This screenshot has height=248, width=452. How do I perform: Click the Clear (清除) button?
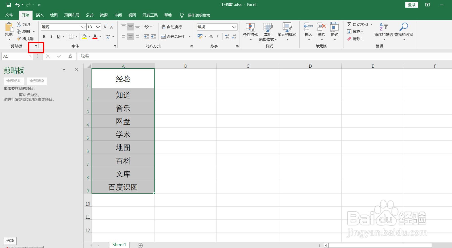click(x=355, y=39)
